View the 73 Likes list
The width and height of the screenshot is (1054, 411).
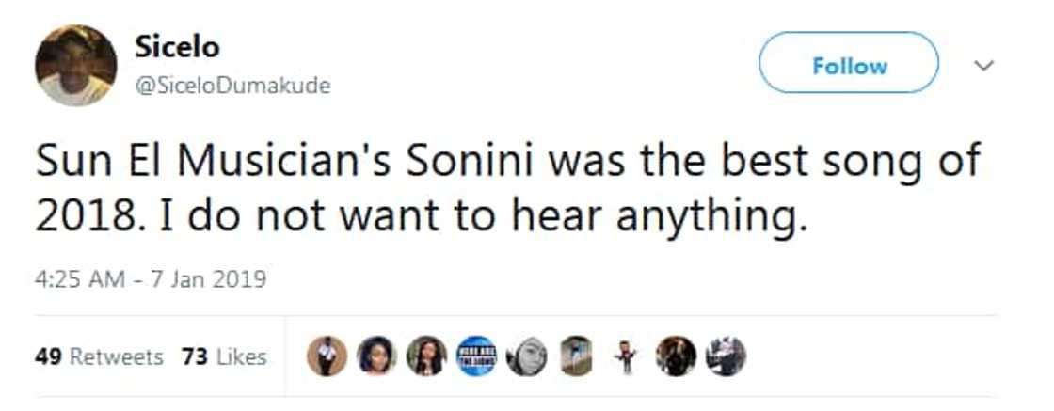tap(225, 356)
